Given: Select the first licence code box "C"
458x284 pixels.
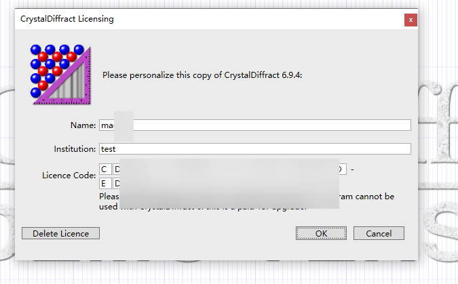Looking at the screenshot, I should pos(105,169).
